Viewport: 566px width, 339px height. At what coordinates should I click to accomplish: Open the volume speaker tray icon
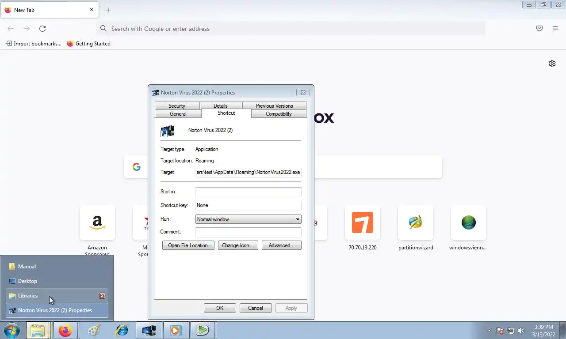pos(521,331)
